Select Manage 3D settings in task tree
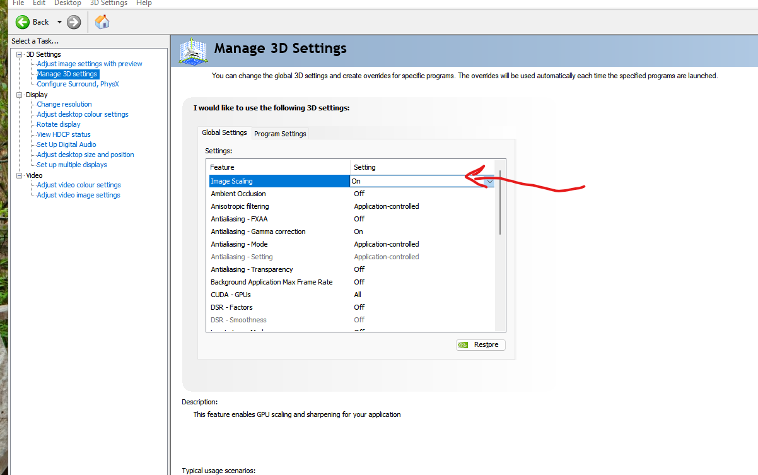The height and width of the screenshot is (475, 758). pyautogui.click(x=67, y=74)
